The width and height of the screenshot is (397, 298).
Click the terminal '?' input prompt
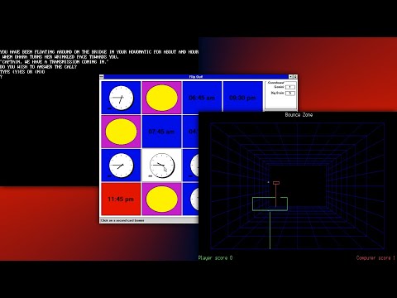(x=1, y=77)
